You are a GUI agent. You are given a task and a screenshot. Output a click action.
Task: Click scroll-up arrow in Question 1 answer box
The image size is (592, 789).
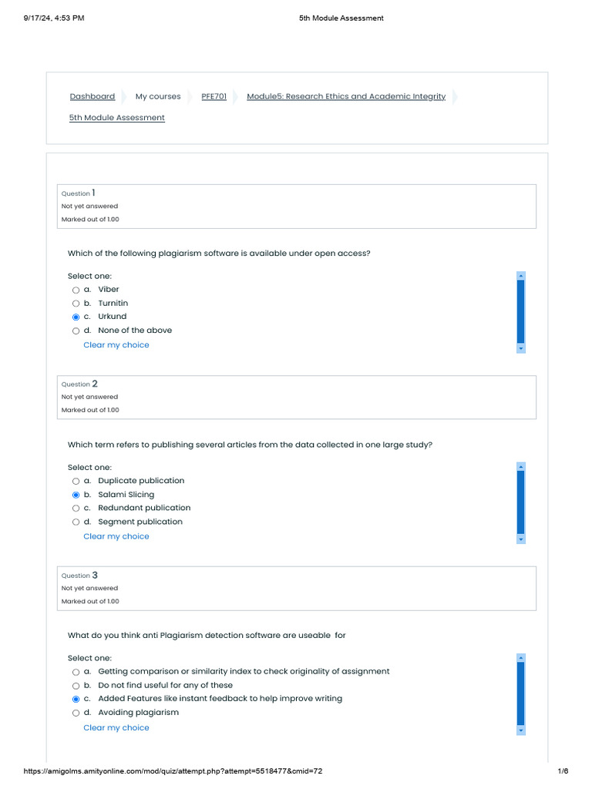tap(521, 276)
